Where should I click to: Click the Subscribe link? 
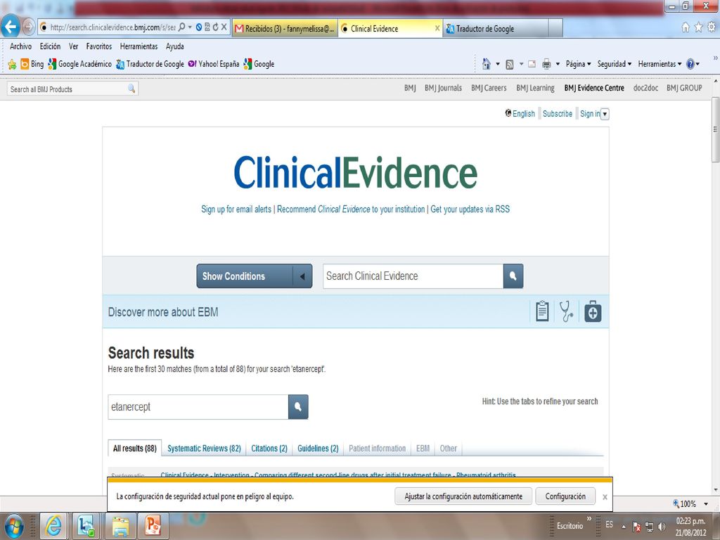coord(557,114)
